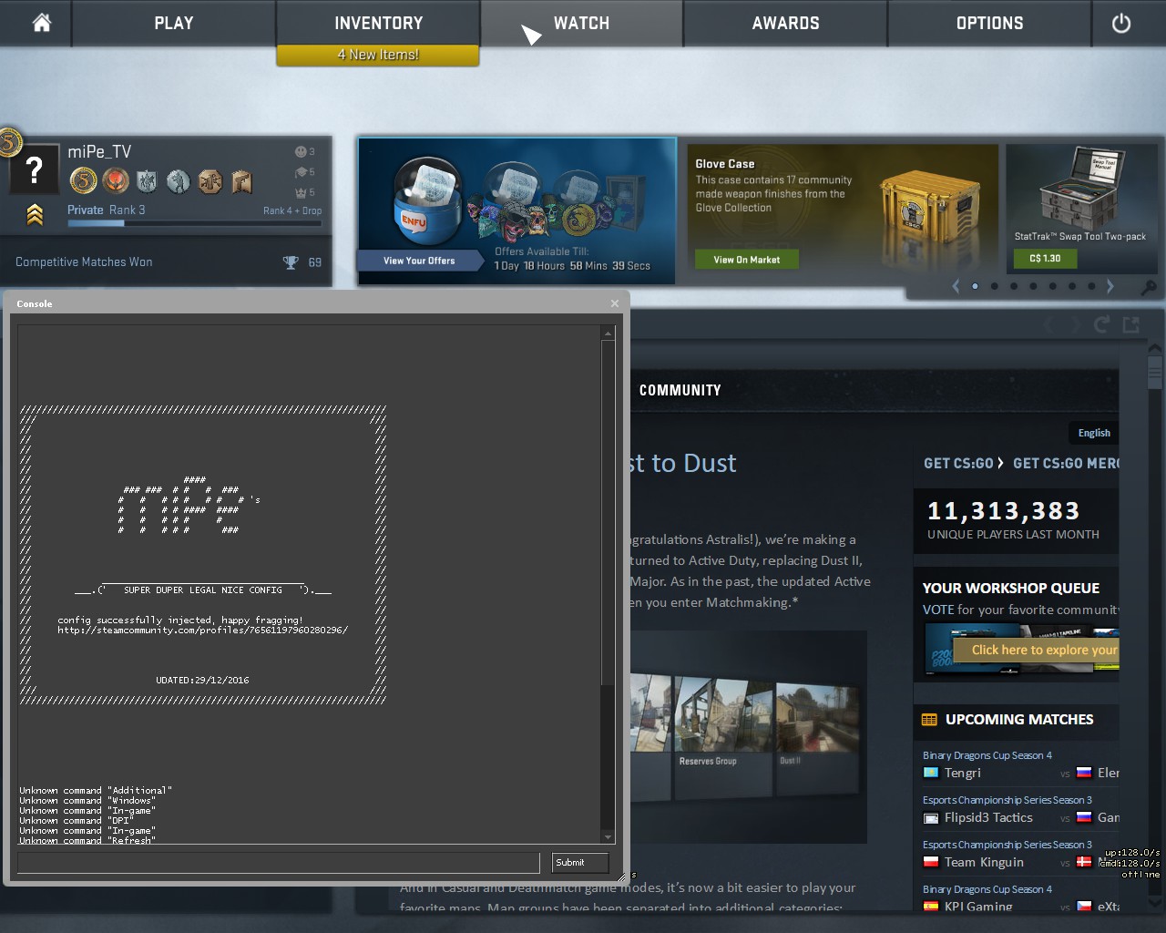This screenshot has height=933, width=1166.
Task: Click the gold private rank chevrons
Action: (x=35, y=214)
